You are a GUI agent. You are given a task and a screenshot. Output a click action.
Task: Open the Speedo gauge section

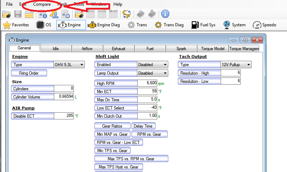pos(265,25)
